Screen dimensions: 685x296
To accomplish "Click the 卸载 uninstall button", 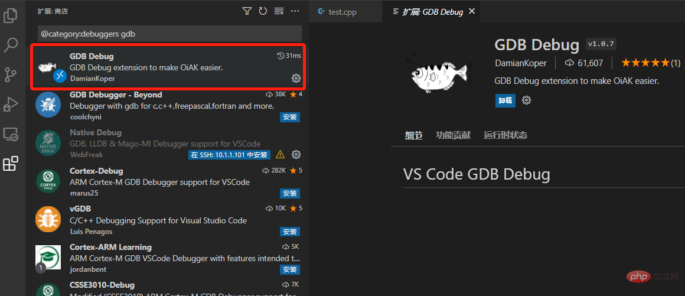I will tap(505, 100).
